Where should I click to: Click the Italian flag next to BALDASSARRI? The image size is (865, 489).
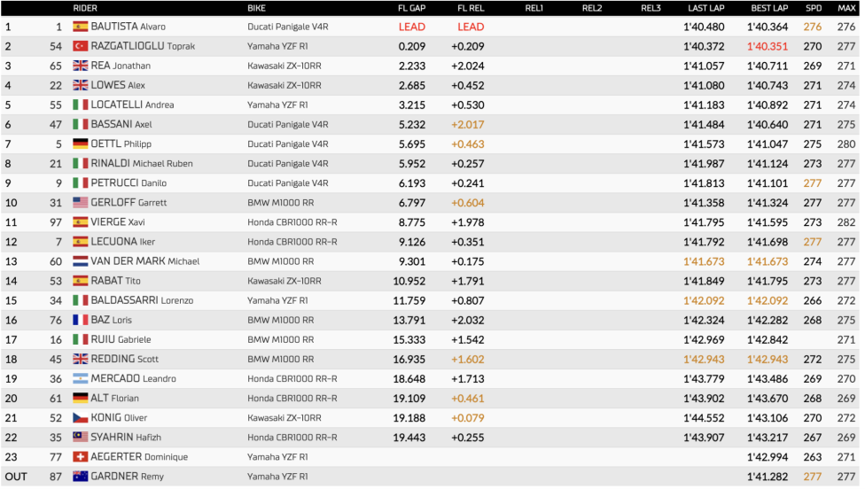[81, 300]
